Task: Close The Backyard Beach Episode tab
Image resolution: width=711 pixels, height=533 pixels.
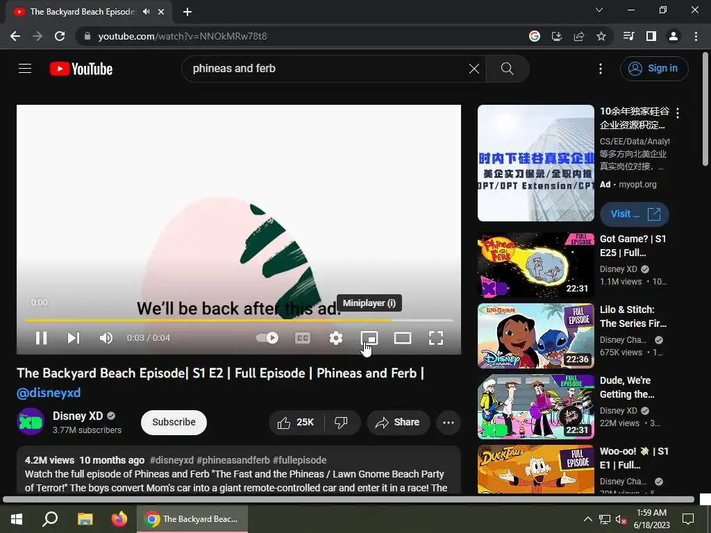Action: point(161,12)
